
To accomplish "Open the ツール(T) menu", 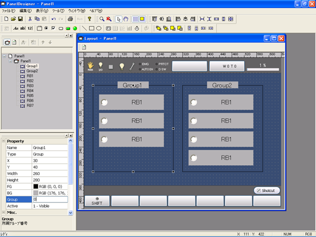I will pos(58,11).
